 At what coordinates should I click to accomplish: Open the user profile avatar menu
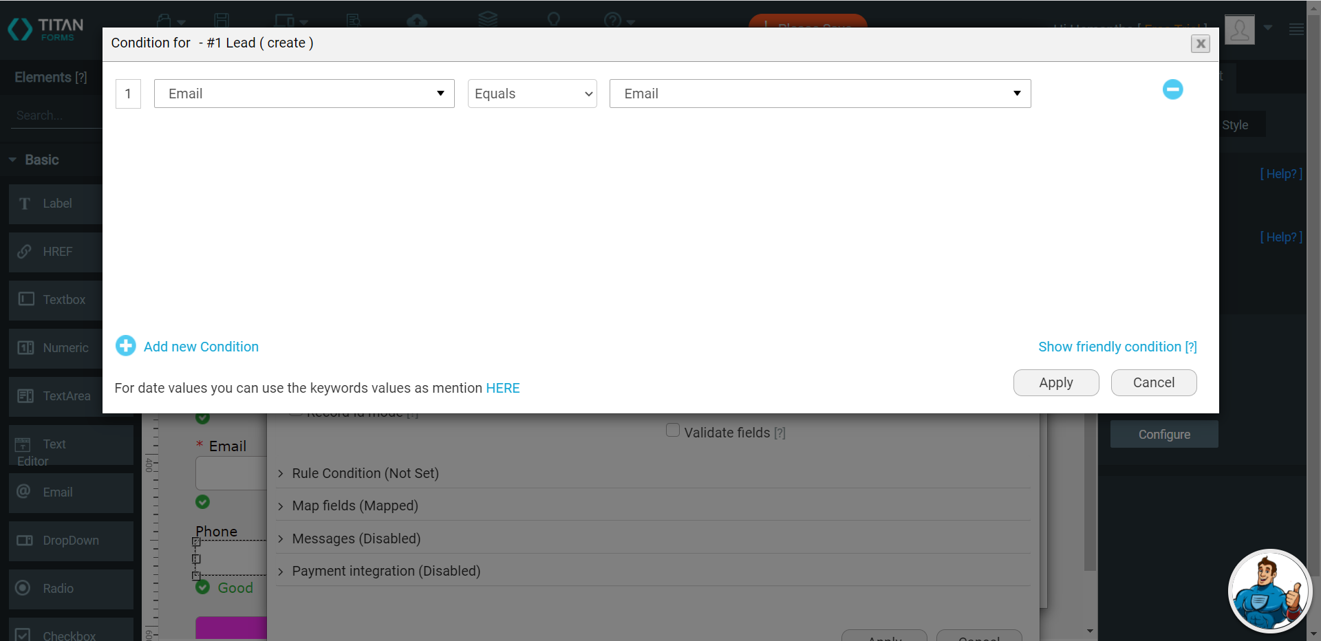[x=1240, y=30]
